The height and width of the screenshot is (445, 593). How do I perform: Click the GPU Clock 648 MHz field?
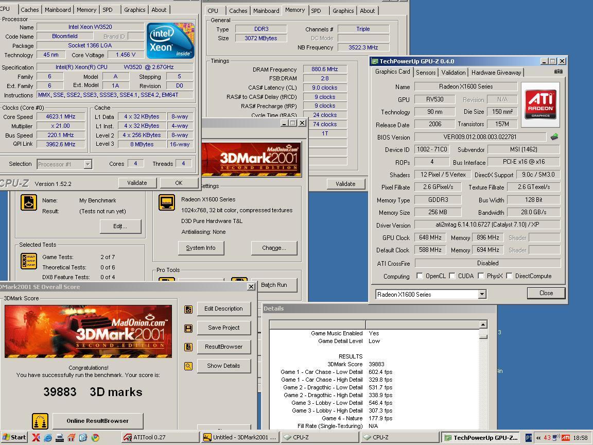coord(430,237)
